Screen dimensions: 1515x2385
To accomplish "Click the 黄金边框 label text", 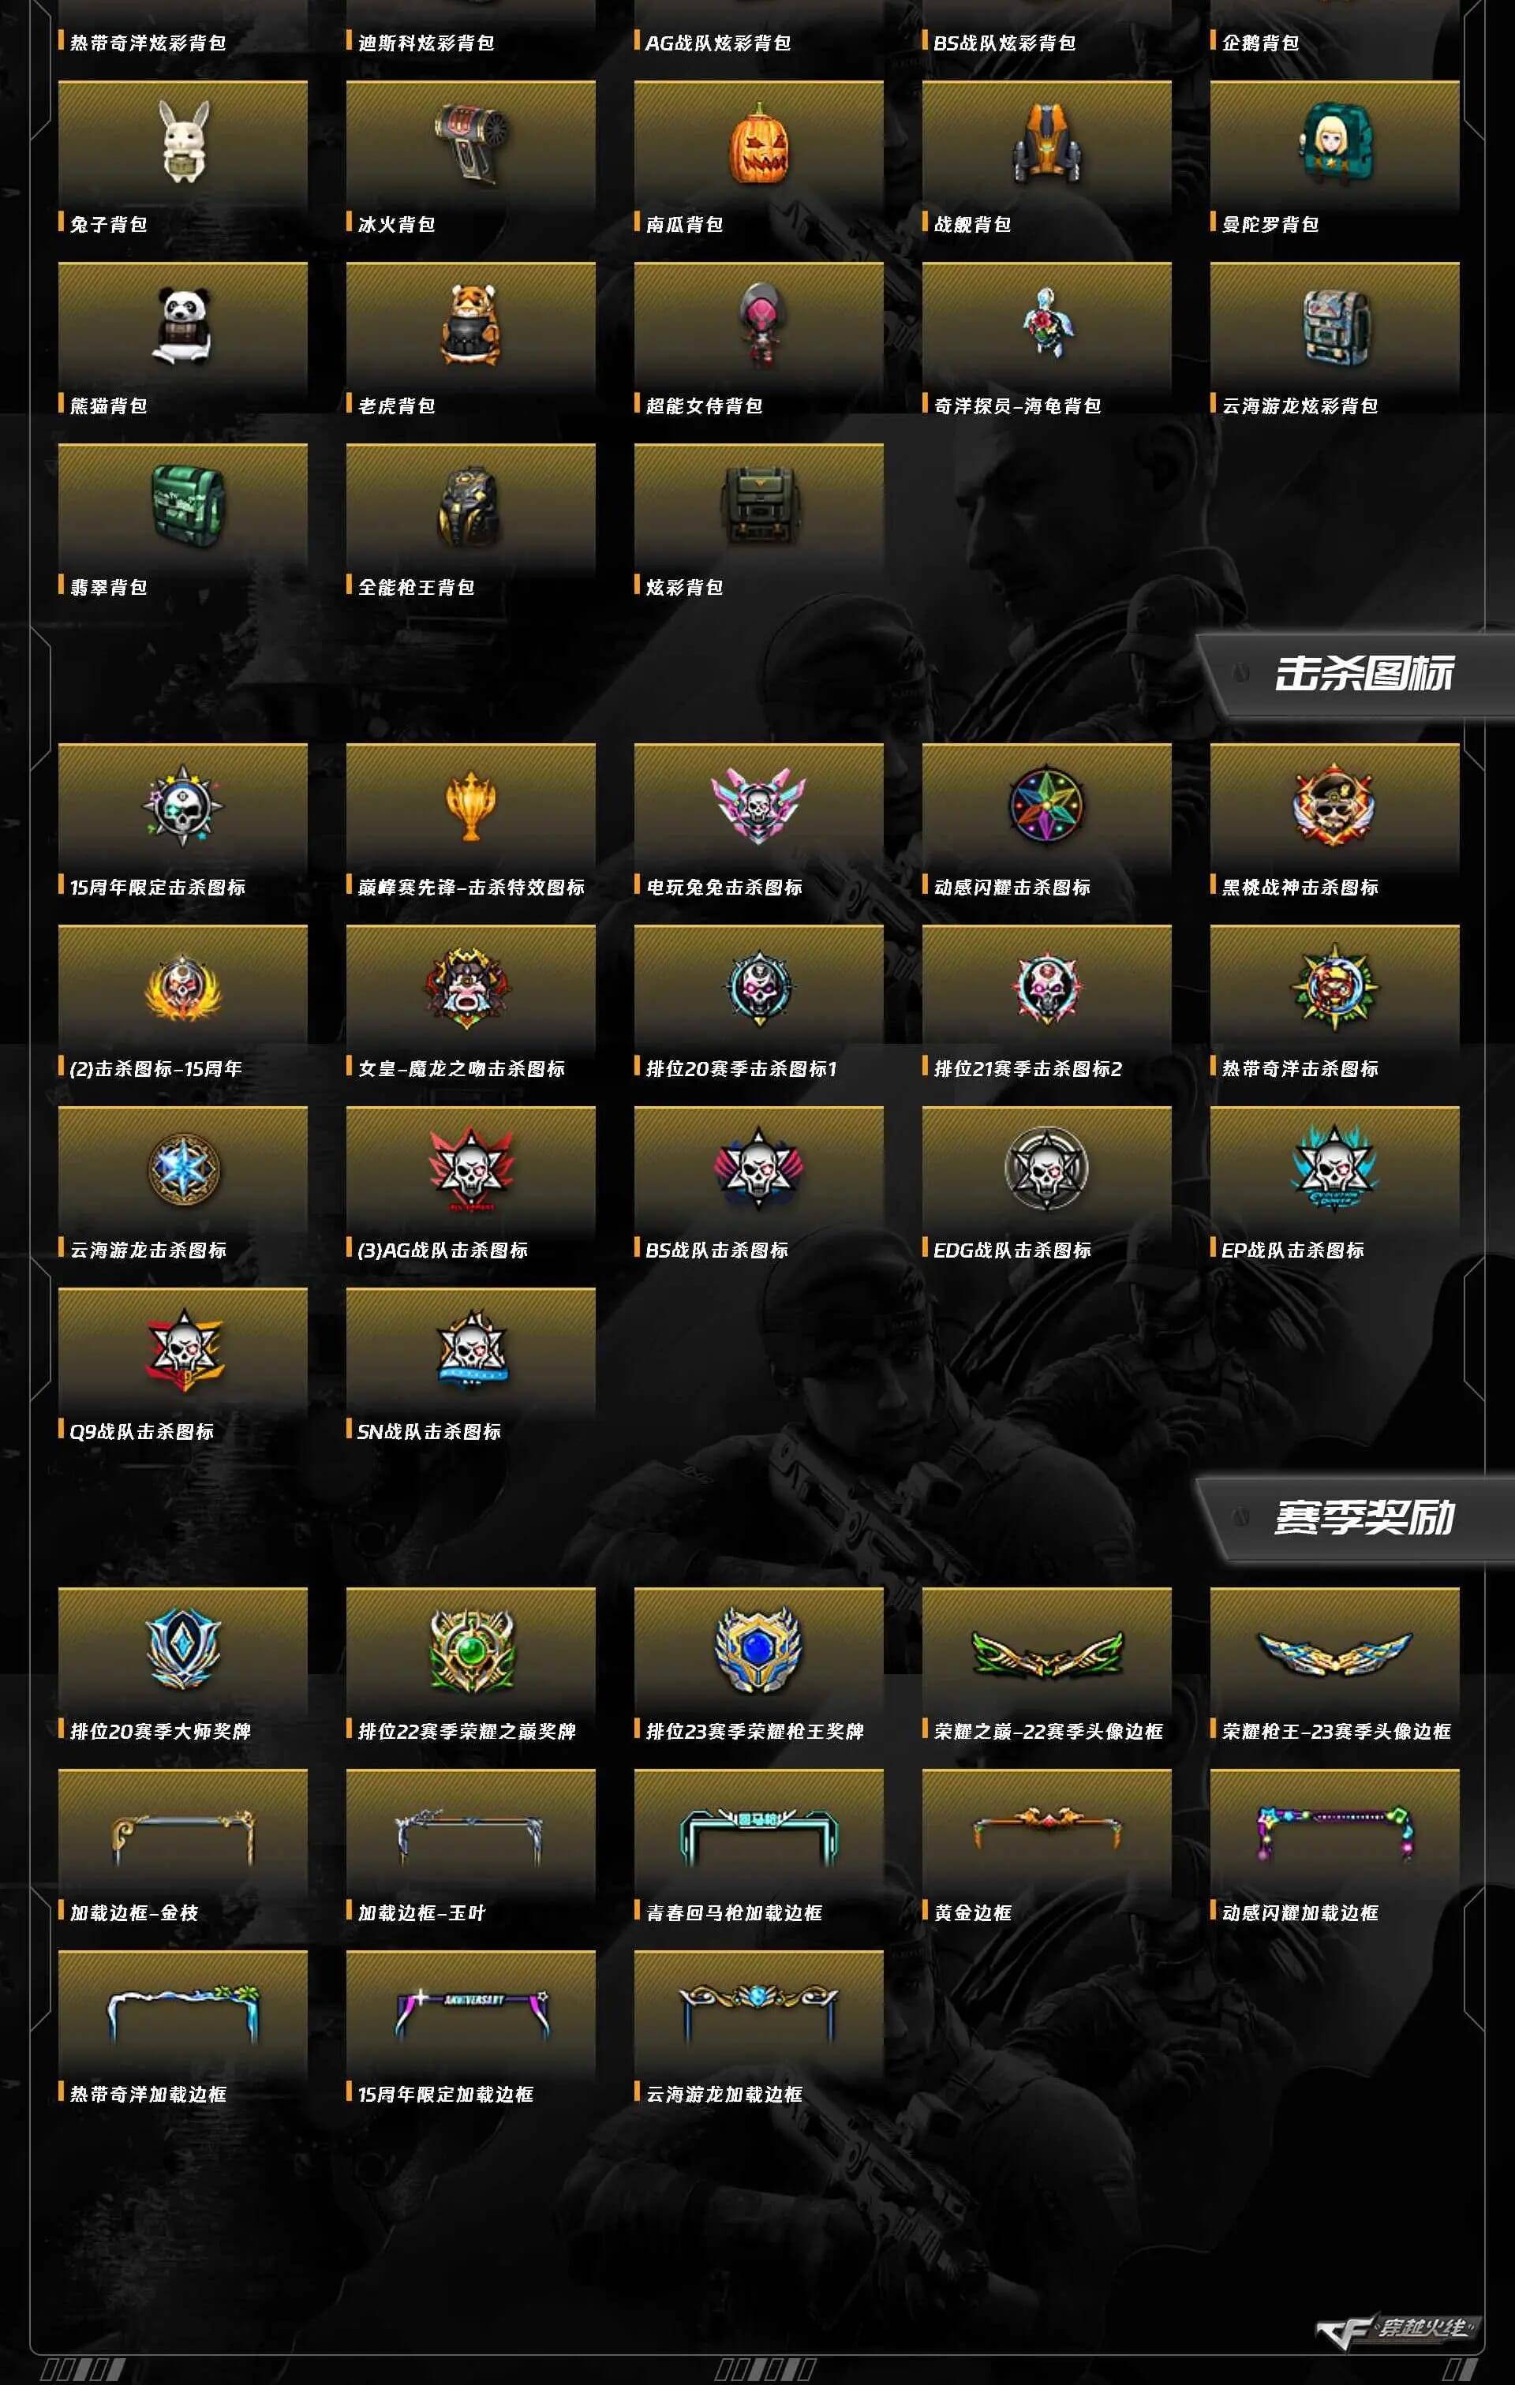I will 972,1912.
